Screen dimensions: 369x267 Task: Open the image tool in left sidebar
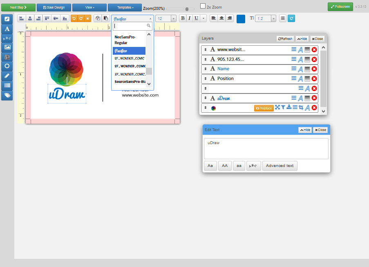[x=7, y=47]
